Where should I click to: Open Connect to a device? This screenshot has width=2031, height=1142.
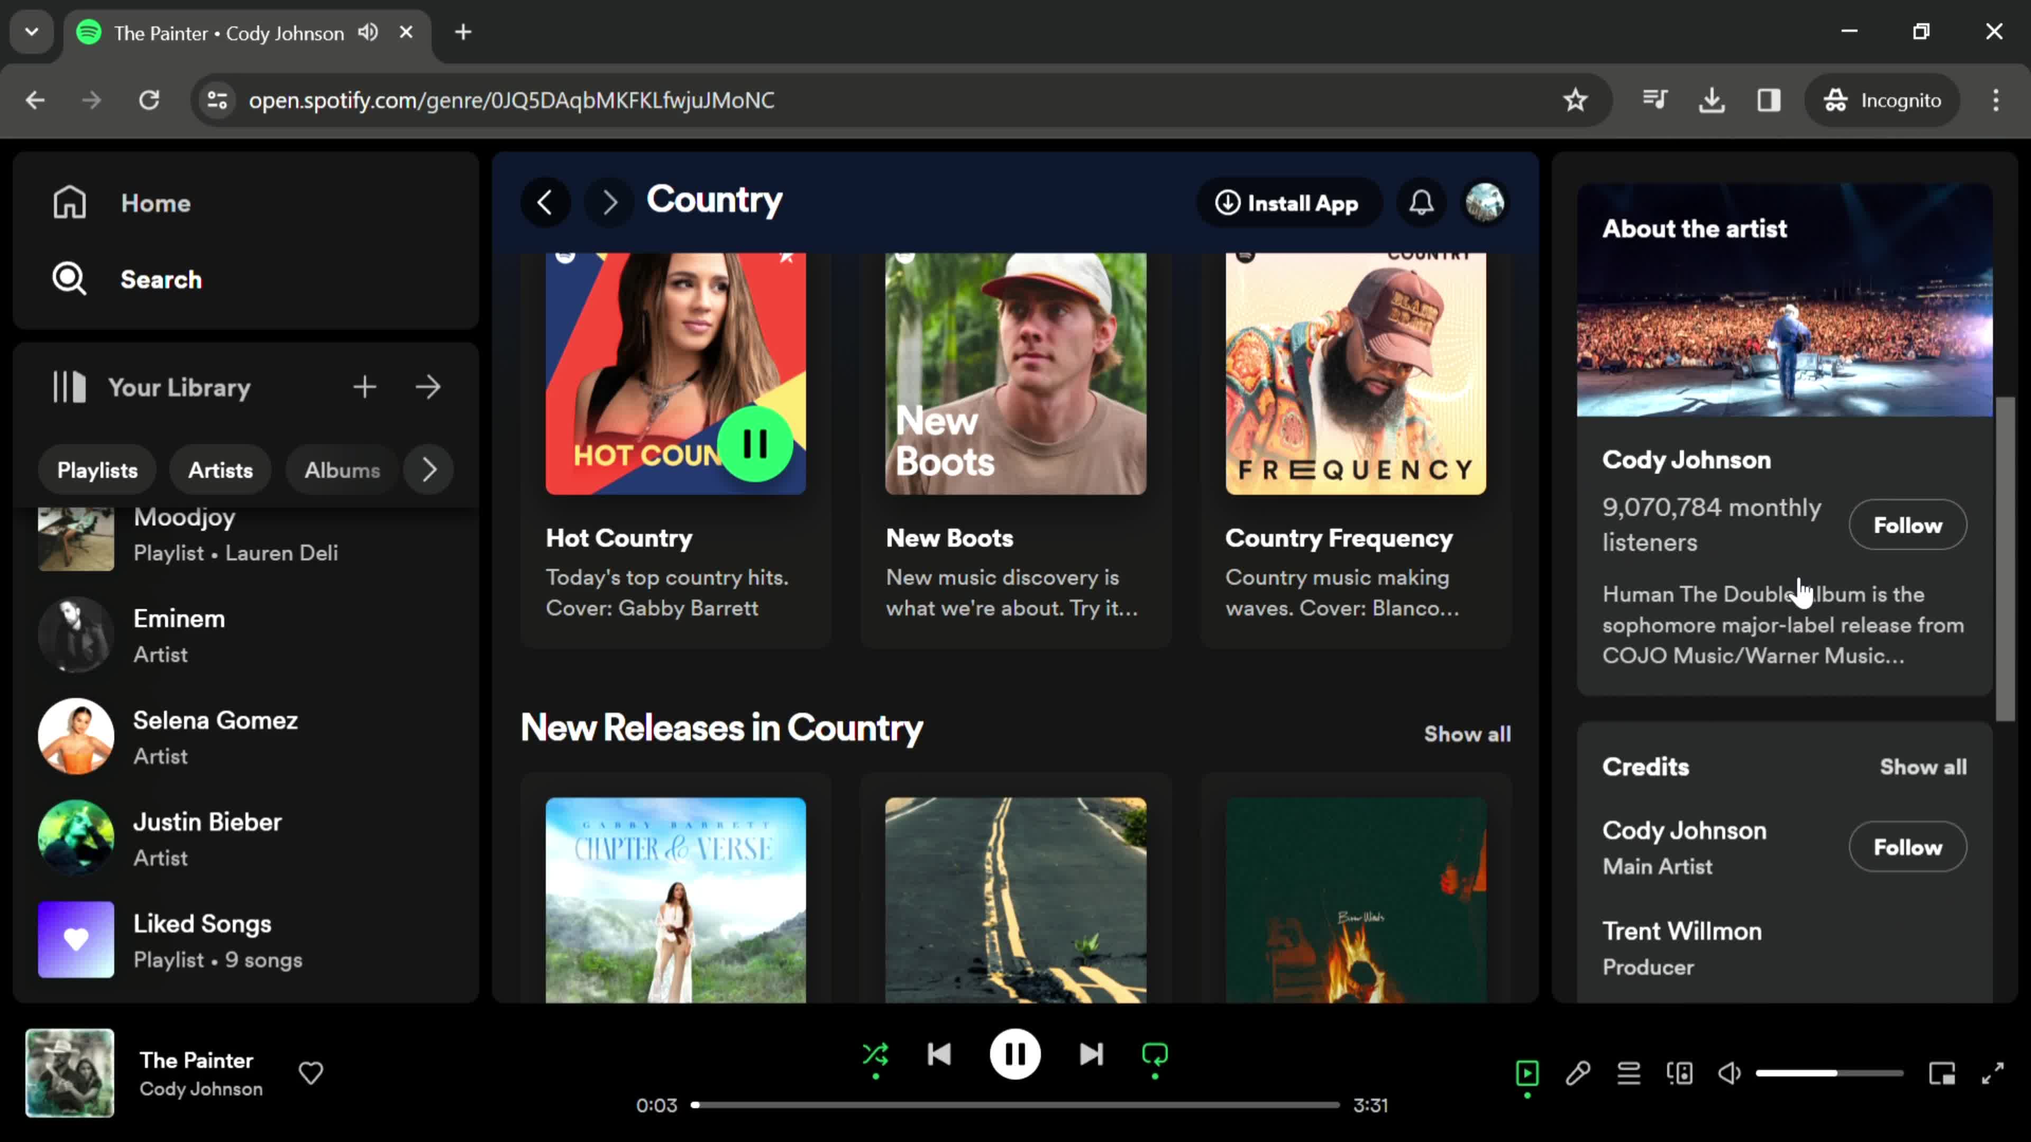click(x=1679, y=1073)
